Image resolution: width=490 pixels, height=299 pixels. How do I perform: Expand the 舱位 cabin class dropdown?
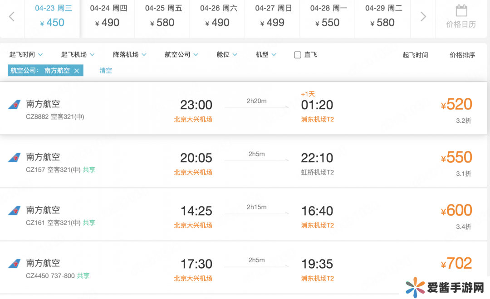[227, 55]
